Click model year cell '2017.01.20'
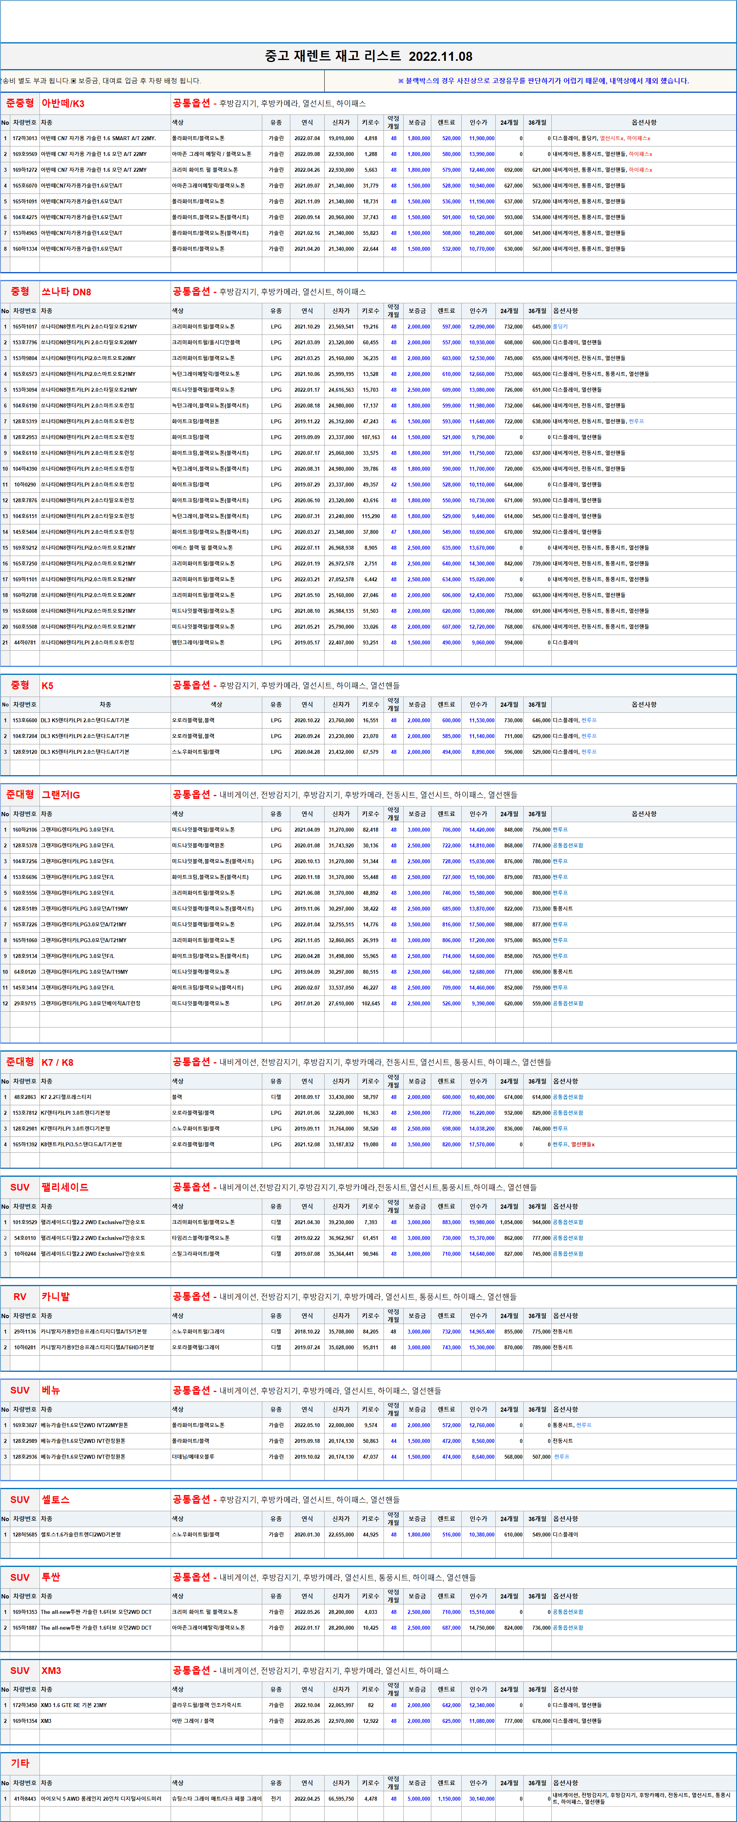The height and width of the screenshot is (1822, 737). [x=307, y=1004]
